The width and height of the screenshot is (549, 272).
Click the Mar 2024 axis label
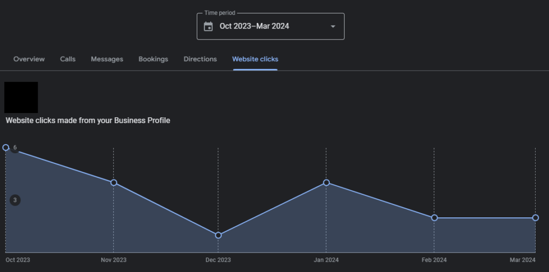pos(523,260)
